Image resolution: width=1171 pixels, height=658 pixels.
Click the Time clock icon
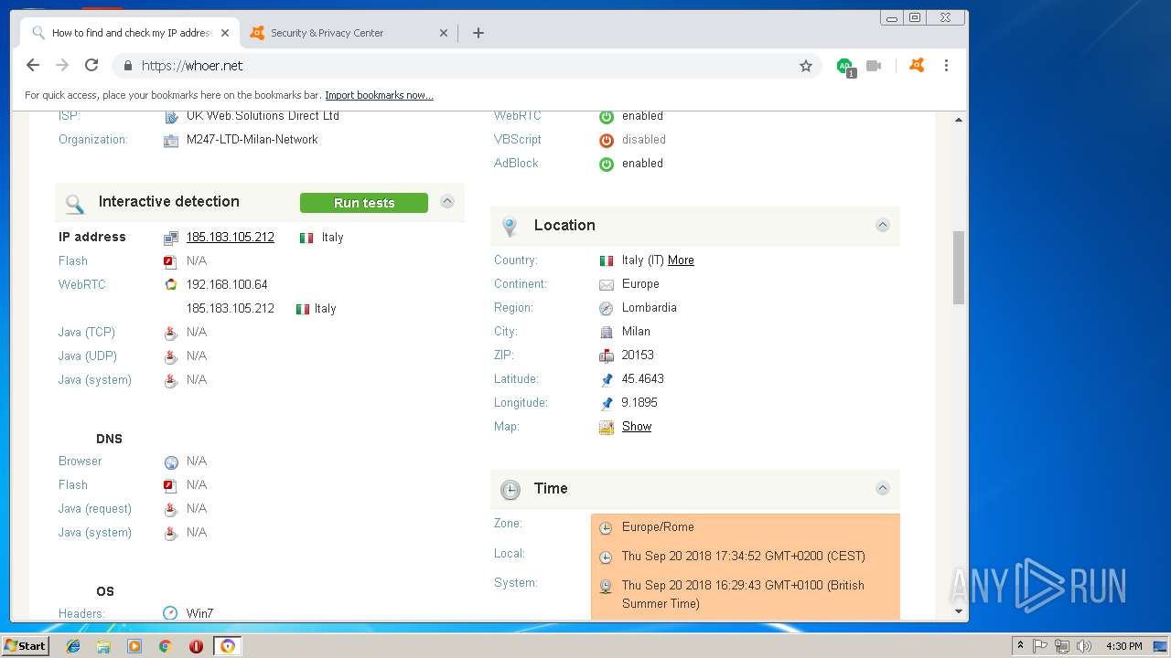pos(510,490)
